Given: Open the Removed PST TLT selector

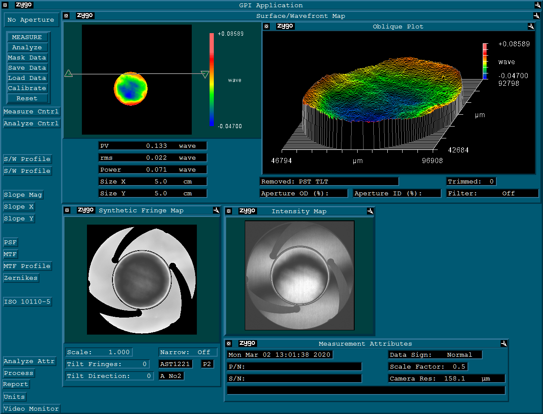Looking at the screenshot, I should pos(329,181).
